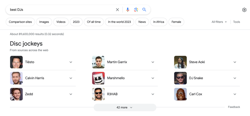Click the name text 'Tiësto'
The height and width of the screenshot is (116, 250).
pyautogui.click(x=30, y=62)
